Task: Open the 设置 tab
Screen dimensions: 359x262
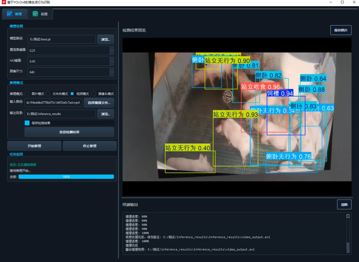Action: pos(40,14)
